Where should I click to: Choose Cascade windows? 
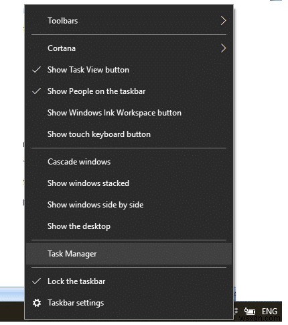129,162
